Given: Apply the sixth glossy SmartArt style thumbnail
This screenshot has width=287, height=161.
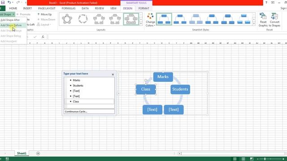Looking at the screenshot, I should click(244, 19).
